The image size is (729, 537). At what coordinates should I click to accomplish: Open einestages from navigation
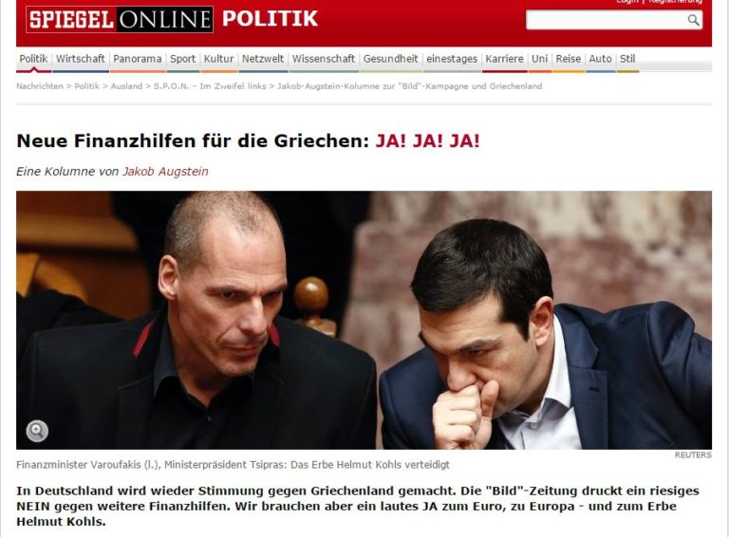pos(452,59)
